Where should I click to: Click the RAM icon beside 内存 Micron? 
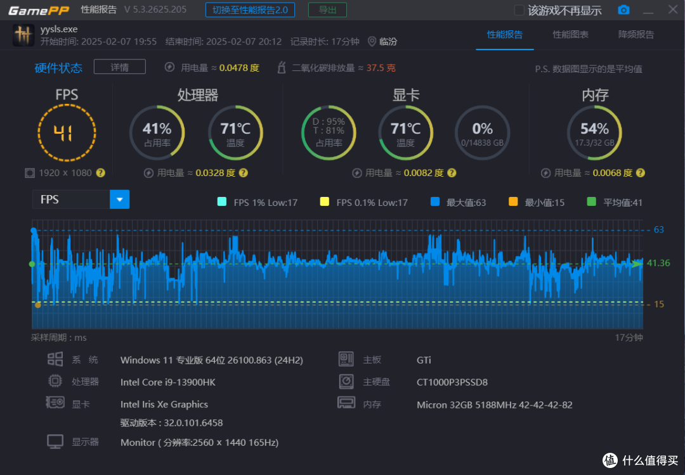pos(346,403)
